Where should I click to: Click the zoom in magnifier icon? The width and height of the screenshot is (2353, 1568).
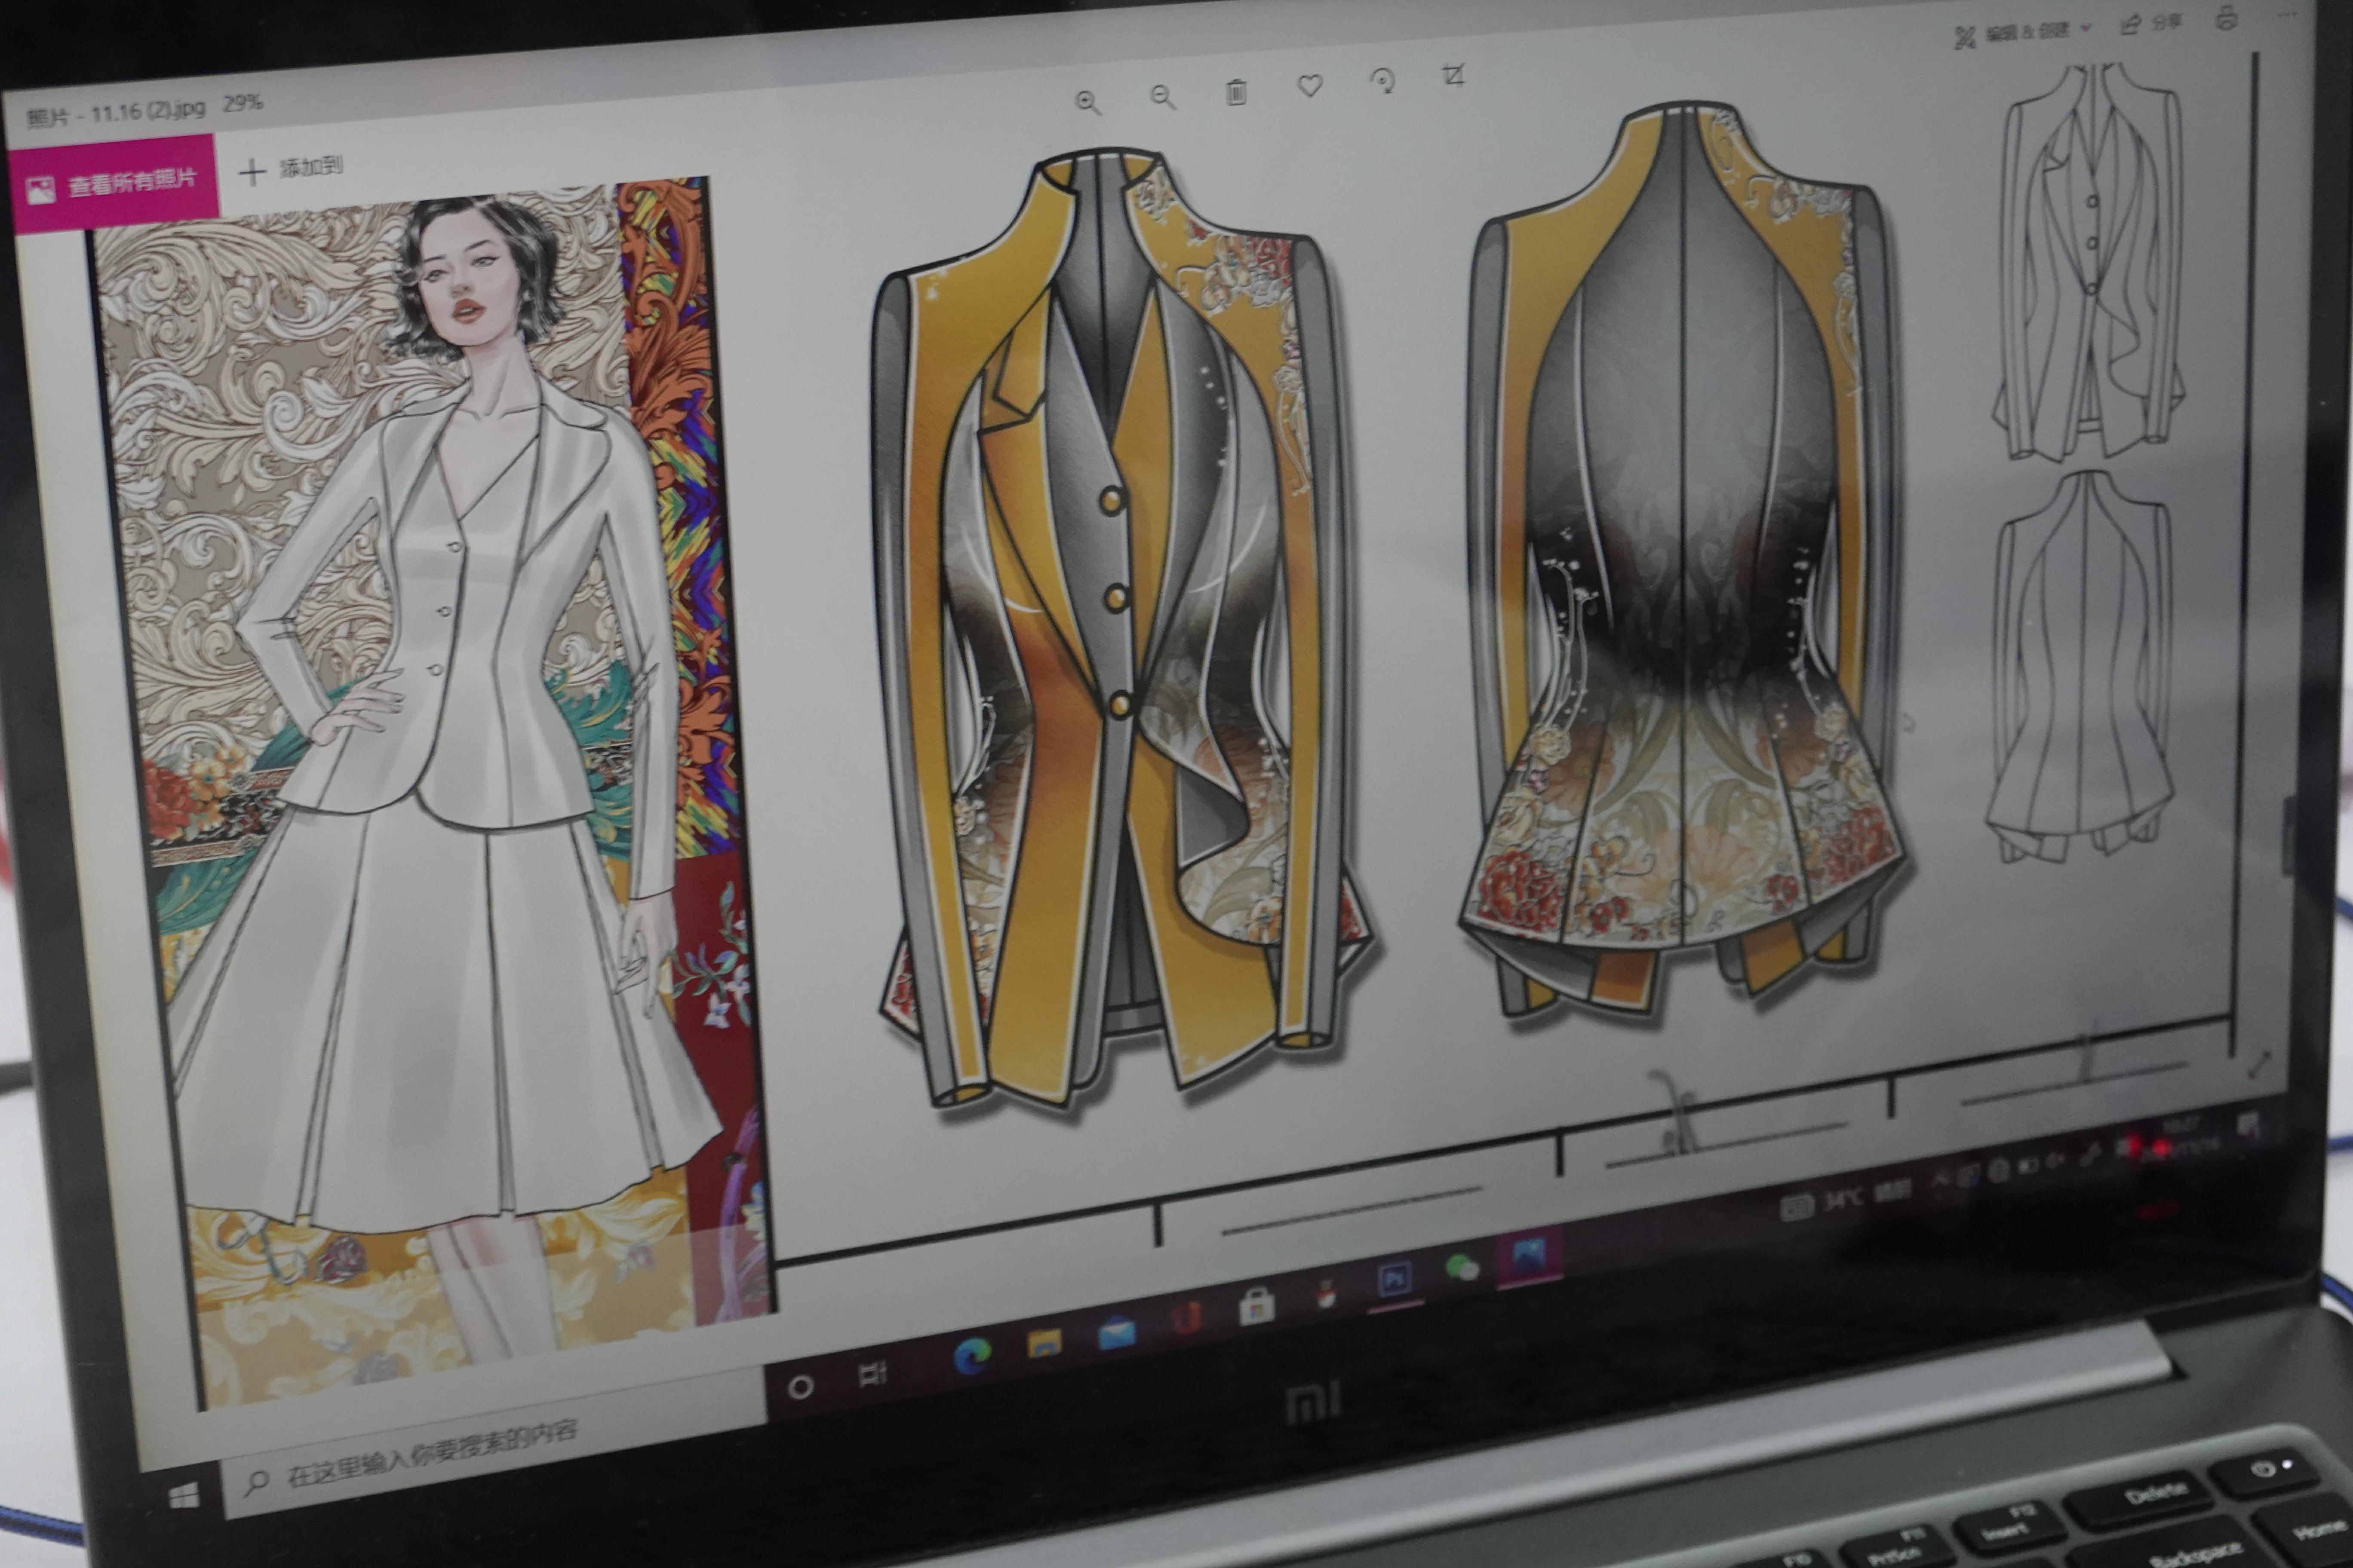(1087, 102)
